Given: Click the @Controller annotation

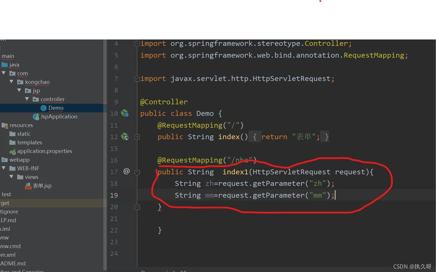Looking at the screenshot, I should (164, 102).
